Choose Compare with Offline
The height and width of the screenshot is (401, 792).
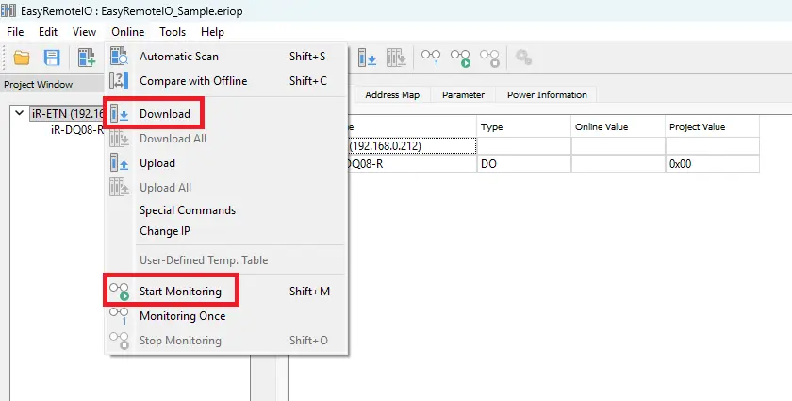(226, 81)
